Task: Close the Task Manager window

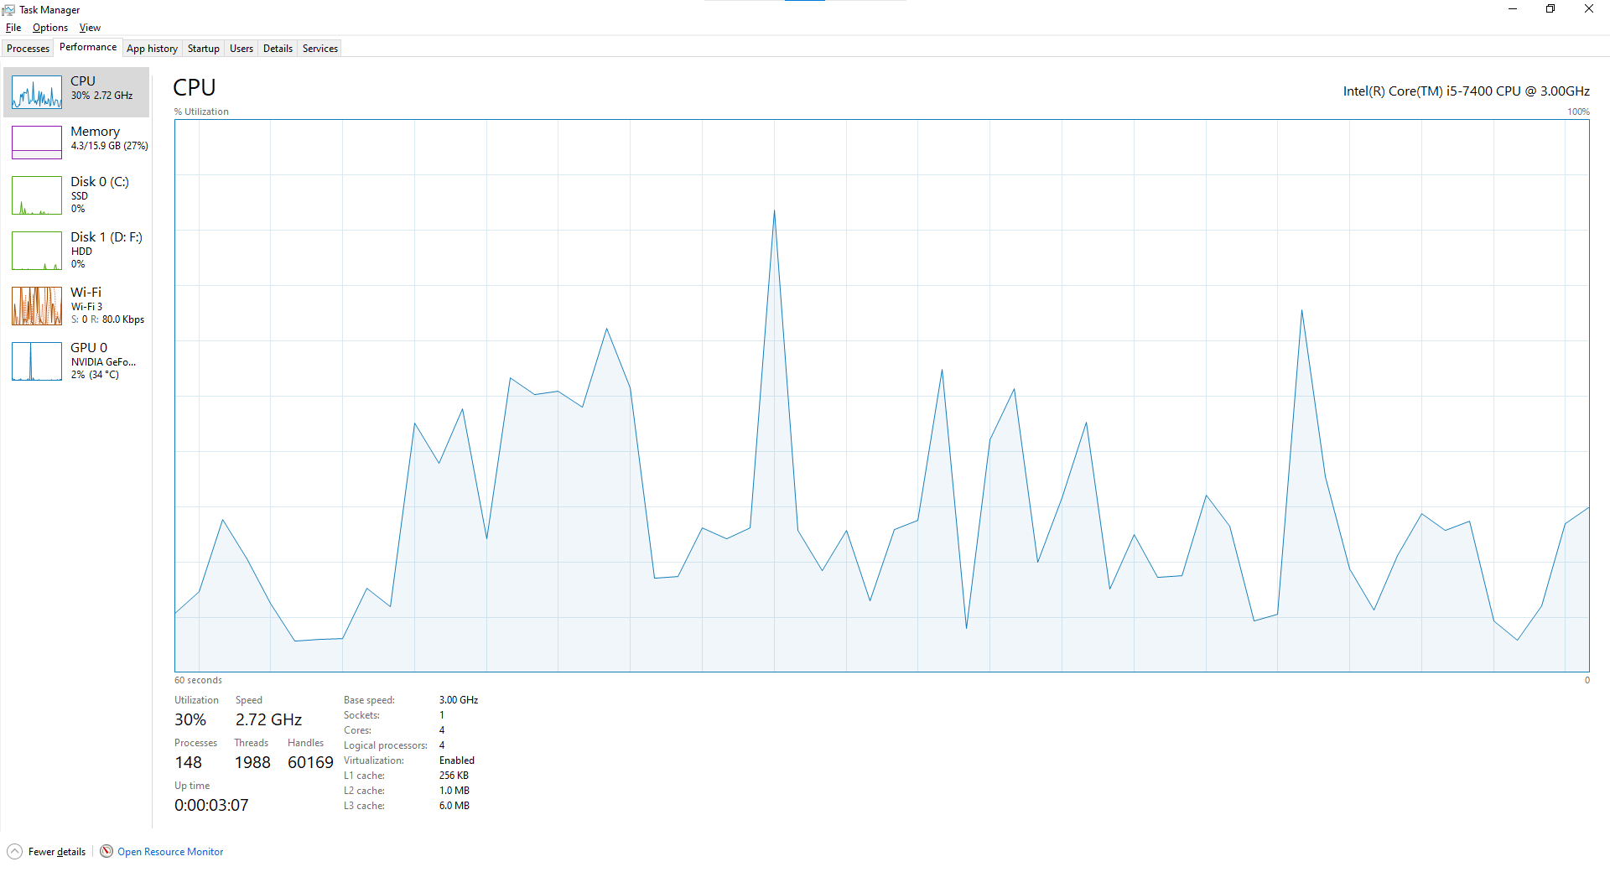Action: (1589, 9)
